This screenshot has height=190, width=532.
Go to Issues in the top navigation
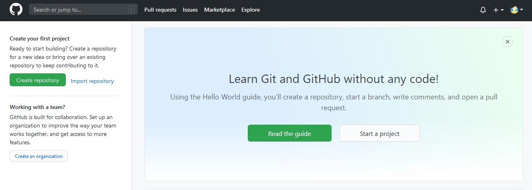pyautogui.click(x=190, y=10)
